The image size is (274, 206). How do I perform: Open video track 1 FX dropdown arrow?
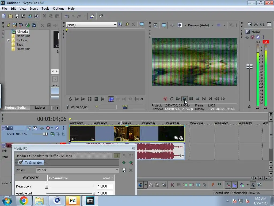[52, 128]
